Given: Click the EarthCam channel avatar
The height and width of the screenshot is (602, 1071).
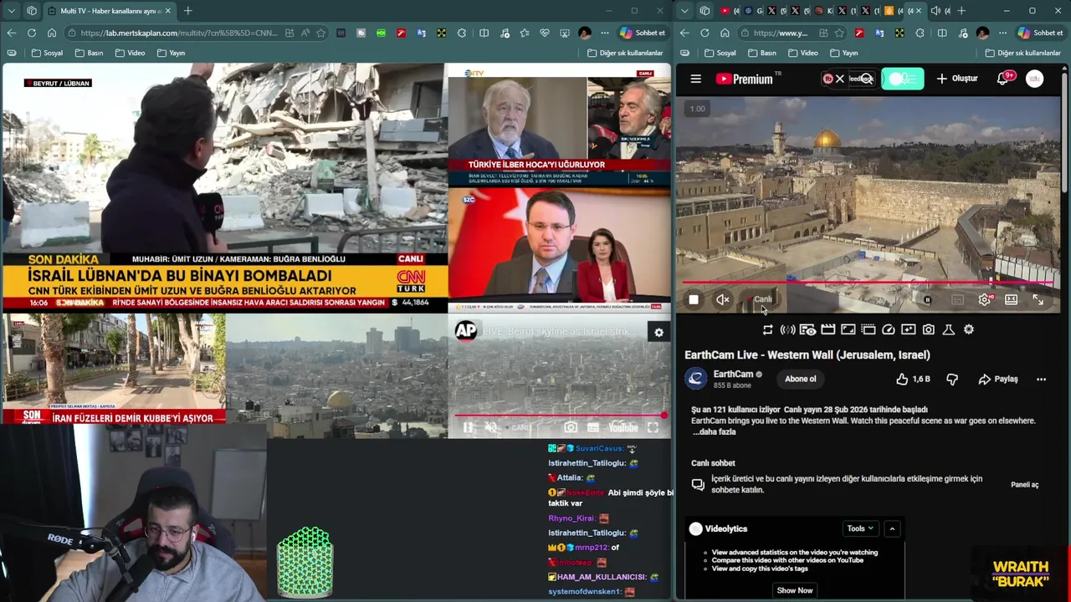Looking at the screenshot, I should click(696, 379).
